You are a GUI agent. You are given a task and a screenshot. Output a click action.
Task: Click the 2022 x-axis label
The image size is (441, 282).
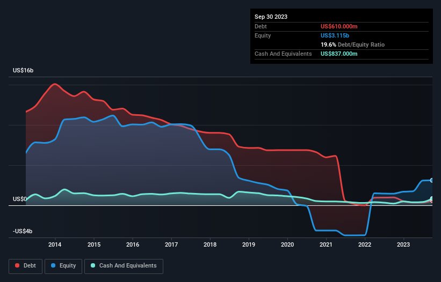click(x=365, y=244)
